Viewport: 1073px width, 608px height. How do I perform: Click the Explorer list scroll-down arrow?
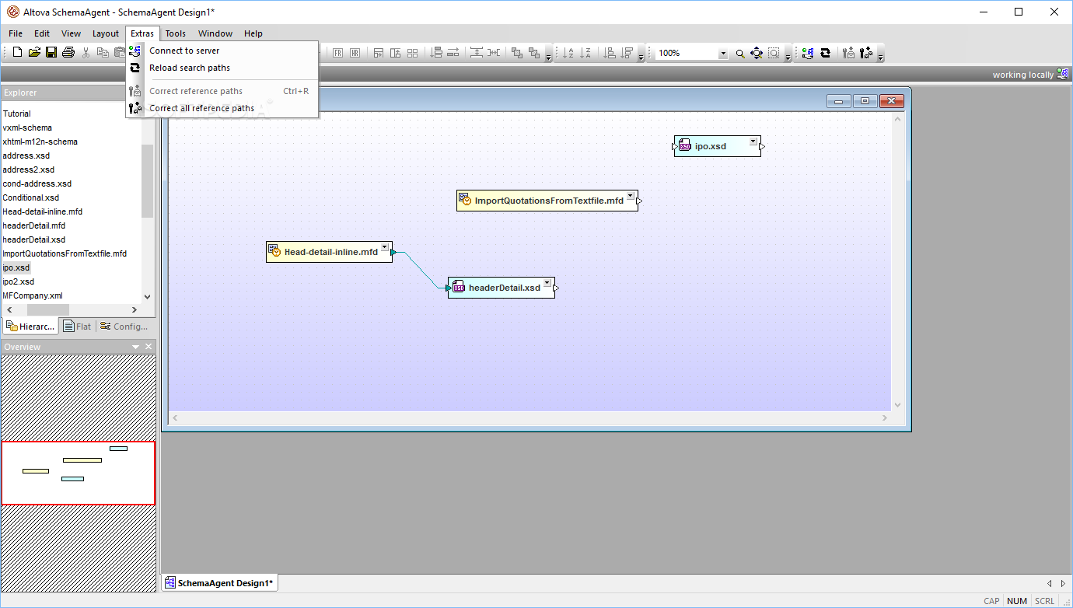pyautogui.click(x=148, y=296)
